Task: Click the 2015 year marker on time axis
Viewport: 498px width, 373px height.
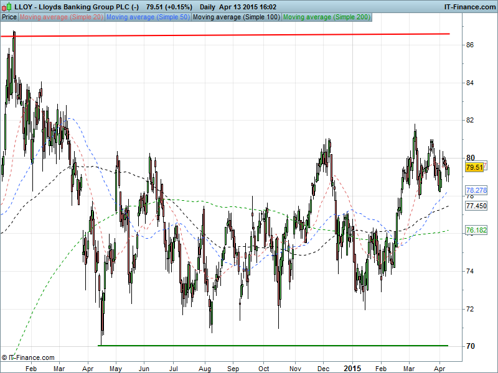Action: coord(352,368)
